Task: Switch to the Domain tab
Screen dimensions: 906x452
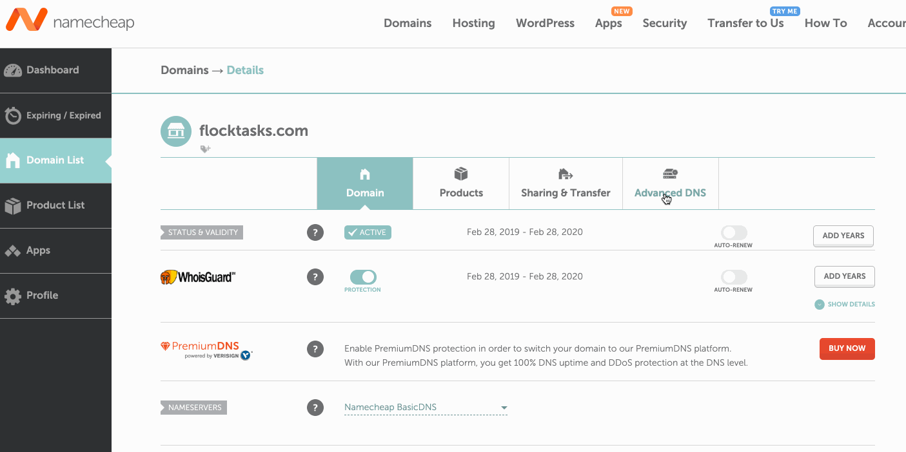Action: tap(365, 184)
